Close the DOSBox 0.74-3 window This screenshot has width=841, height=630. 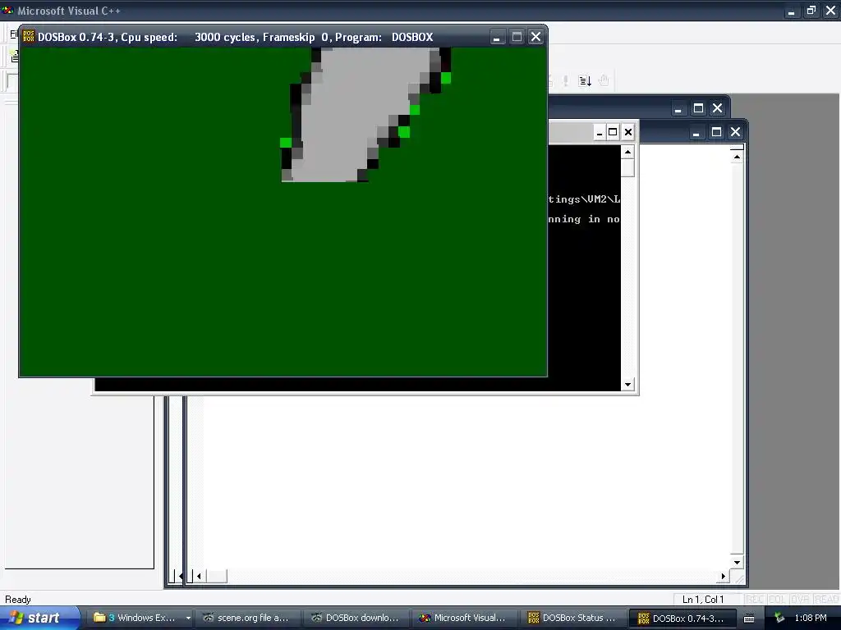tap(535, 37)
